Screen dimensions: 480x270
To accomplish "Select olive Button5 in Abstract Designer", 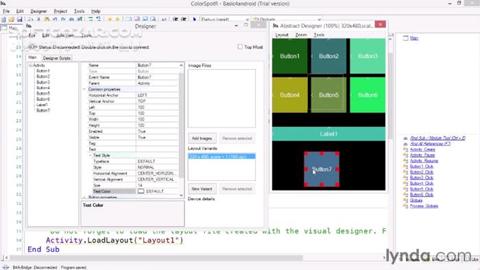I will (x=328, y=95).
